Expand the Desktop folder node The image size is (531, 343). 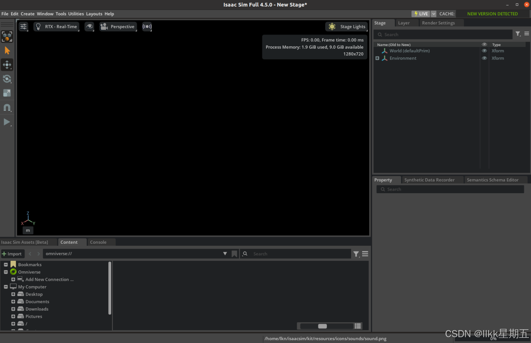point(13,294)
